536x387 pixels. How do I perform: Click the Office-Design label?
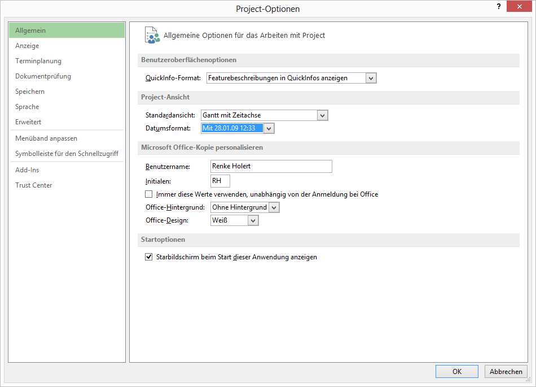tap(167, 220)
